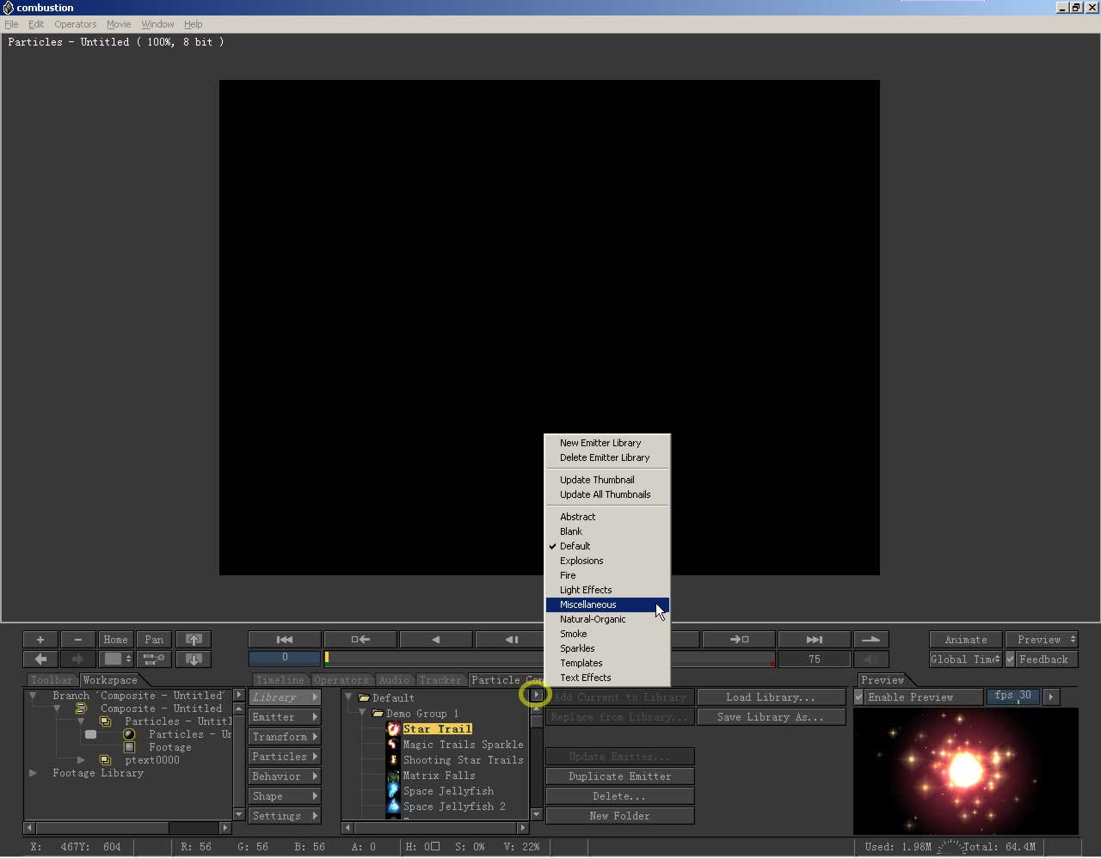
Task: Click the back arrow navigation button
Action: tap(40, 660)
